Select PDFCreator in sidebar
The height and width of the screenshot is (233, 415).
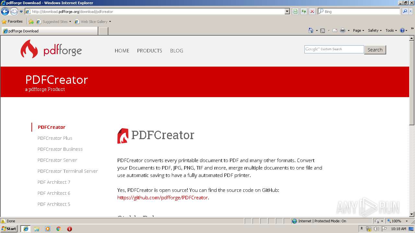52,127
